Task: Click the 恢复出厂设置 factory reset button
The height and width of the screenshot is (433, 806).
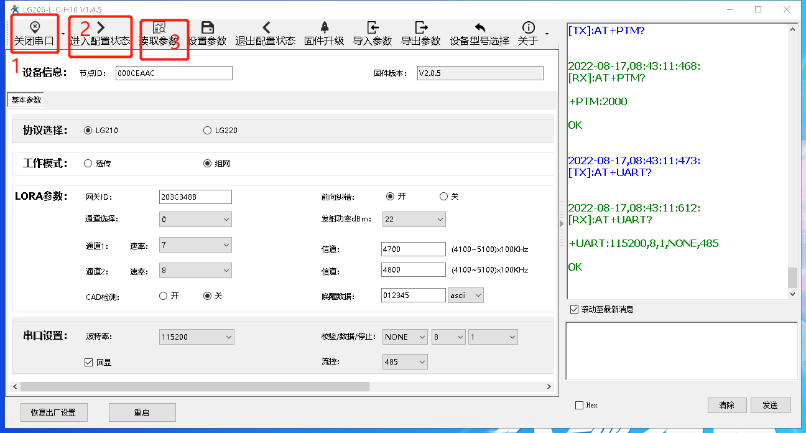Action: (53, 412)
